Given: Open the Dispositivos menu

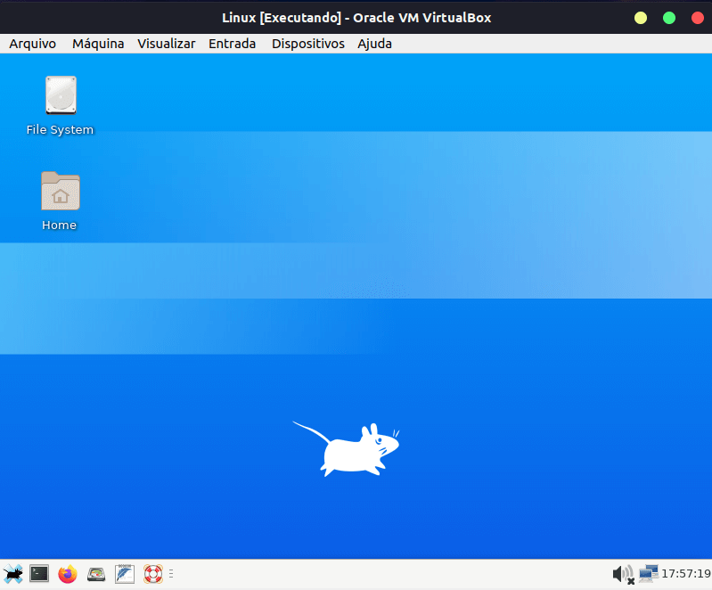Looking at the screenshot, I should click(307, 44).
